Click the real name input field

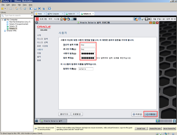(88, 45)
